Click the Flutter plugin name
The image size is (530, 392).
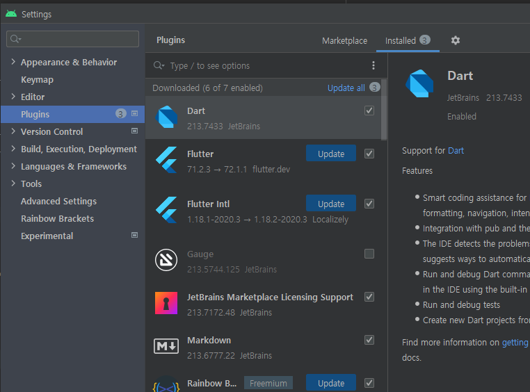pos(200,154)
